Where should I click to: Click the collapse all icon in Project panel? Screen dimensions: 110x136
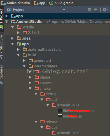pos(96,10)
